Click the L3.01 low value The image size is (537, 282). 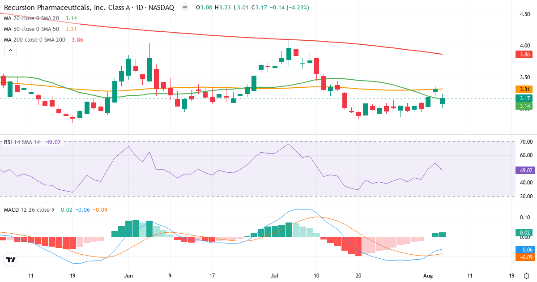241,8
